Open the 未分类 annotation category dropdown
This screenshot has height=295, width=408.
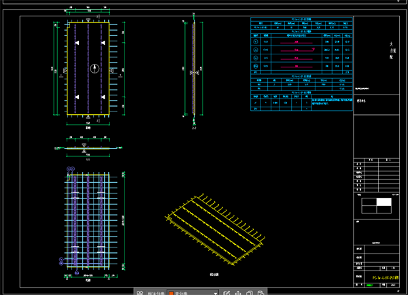(193, 293)
